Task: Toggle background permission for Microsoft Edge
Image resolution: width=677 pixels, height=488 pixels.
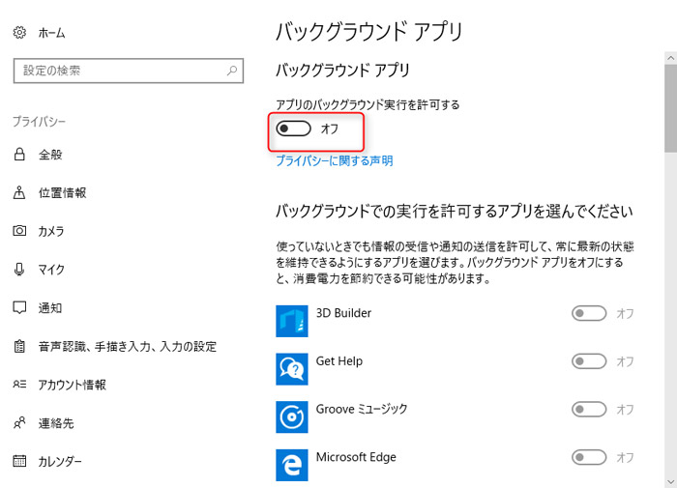Action: tap(589, 457)
